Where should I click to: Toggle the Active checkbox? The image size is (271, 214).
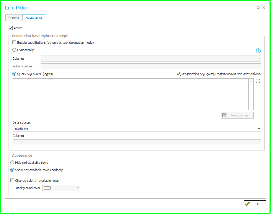(11, 28)
